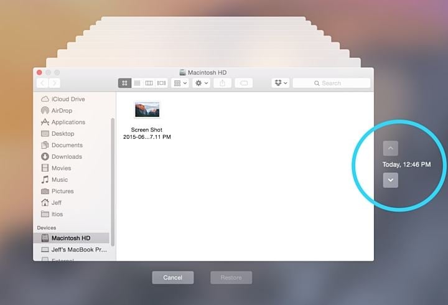The width and height of the screenshot is (448, 305).
Task: Select the Screen Shot file thumbnail
Action: pyautogui.click(x=147, y=110)
